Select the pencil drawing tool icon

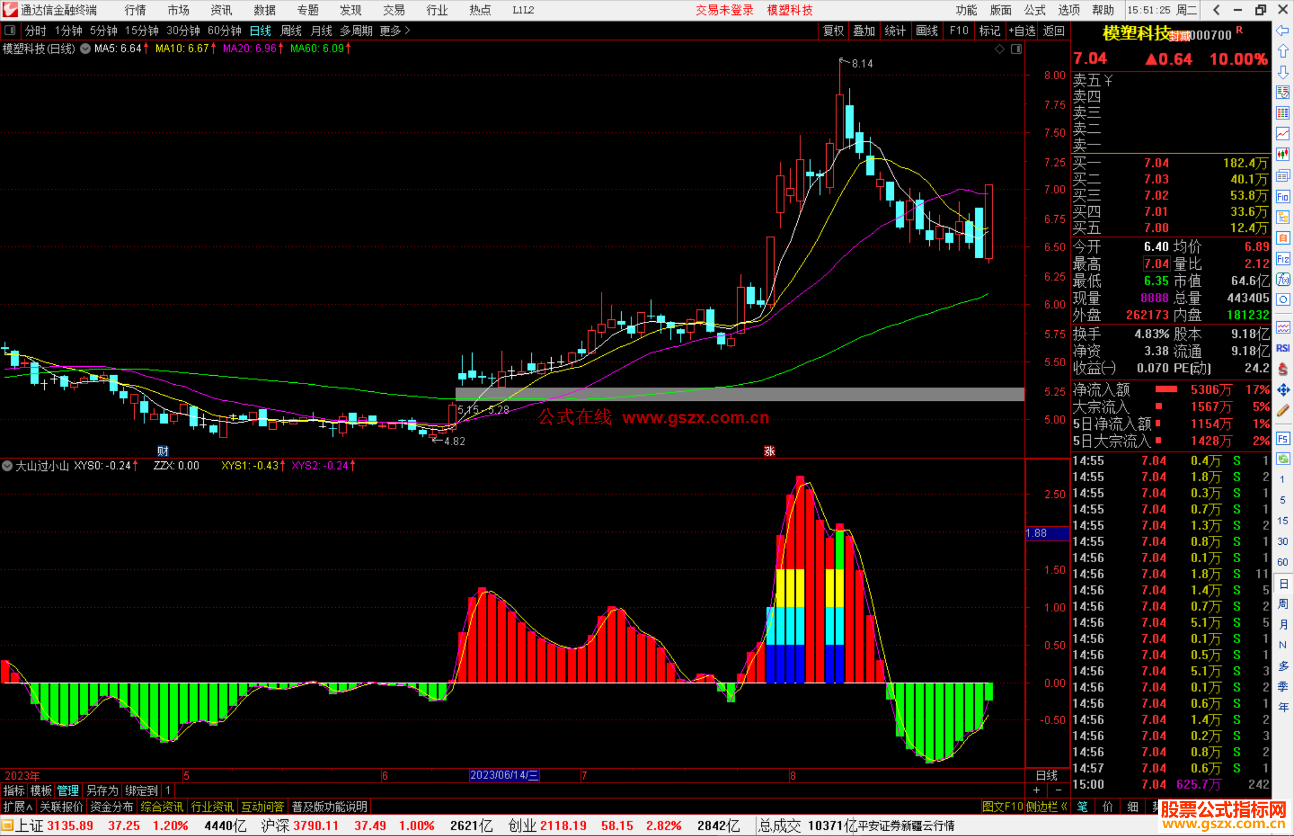[x=1283, y=411]
